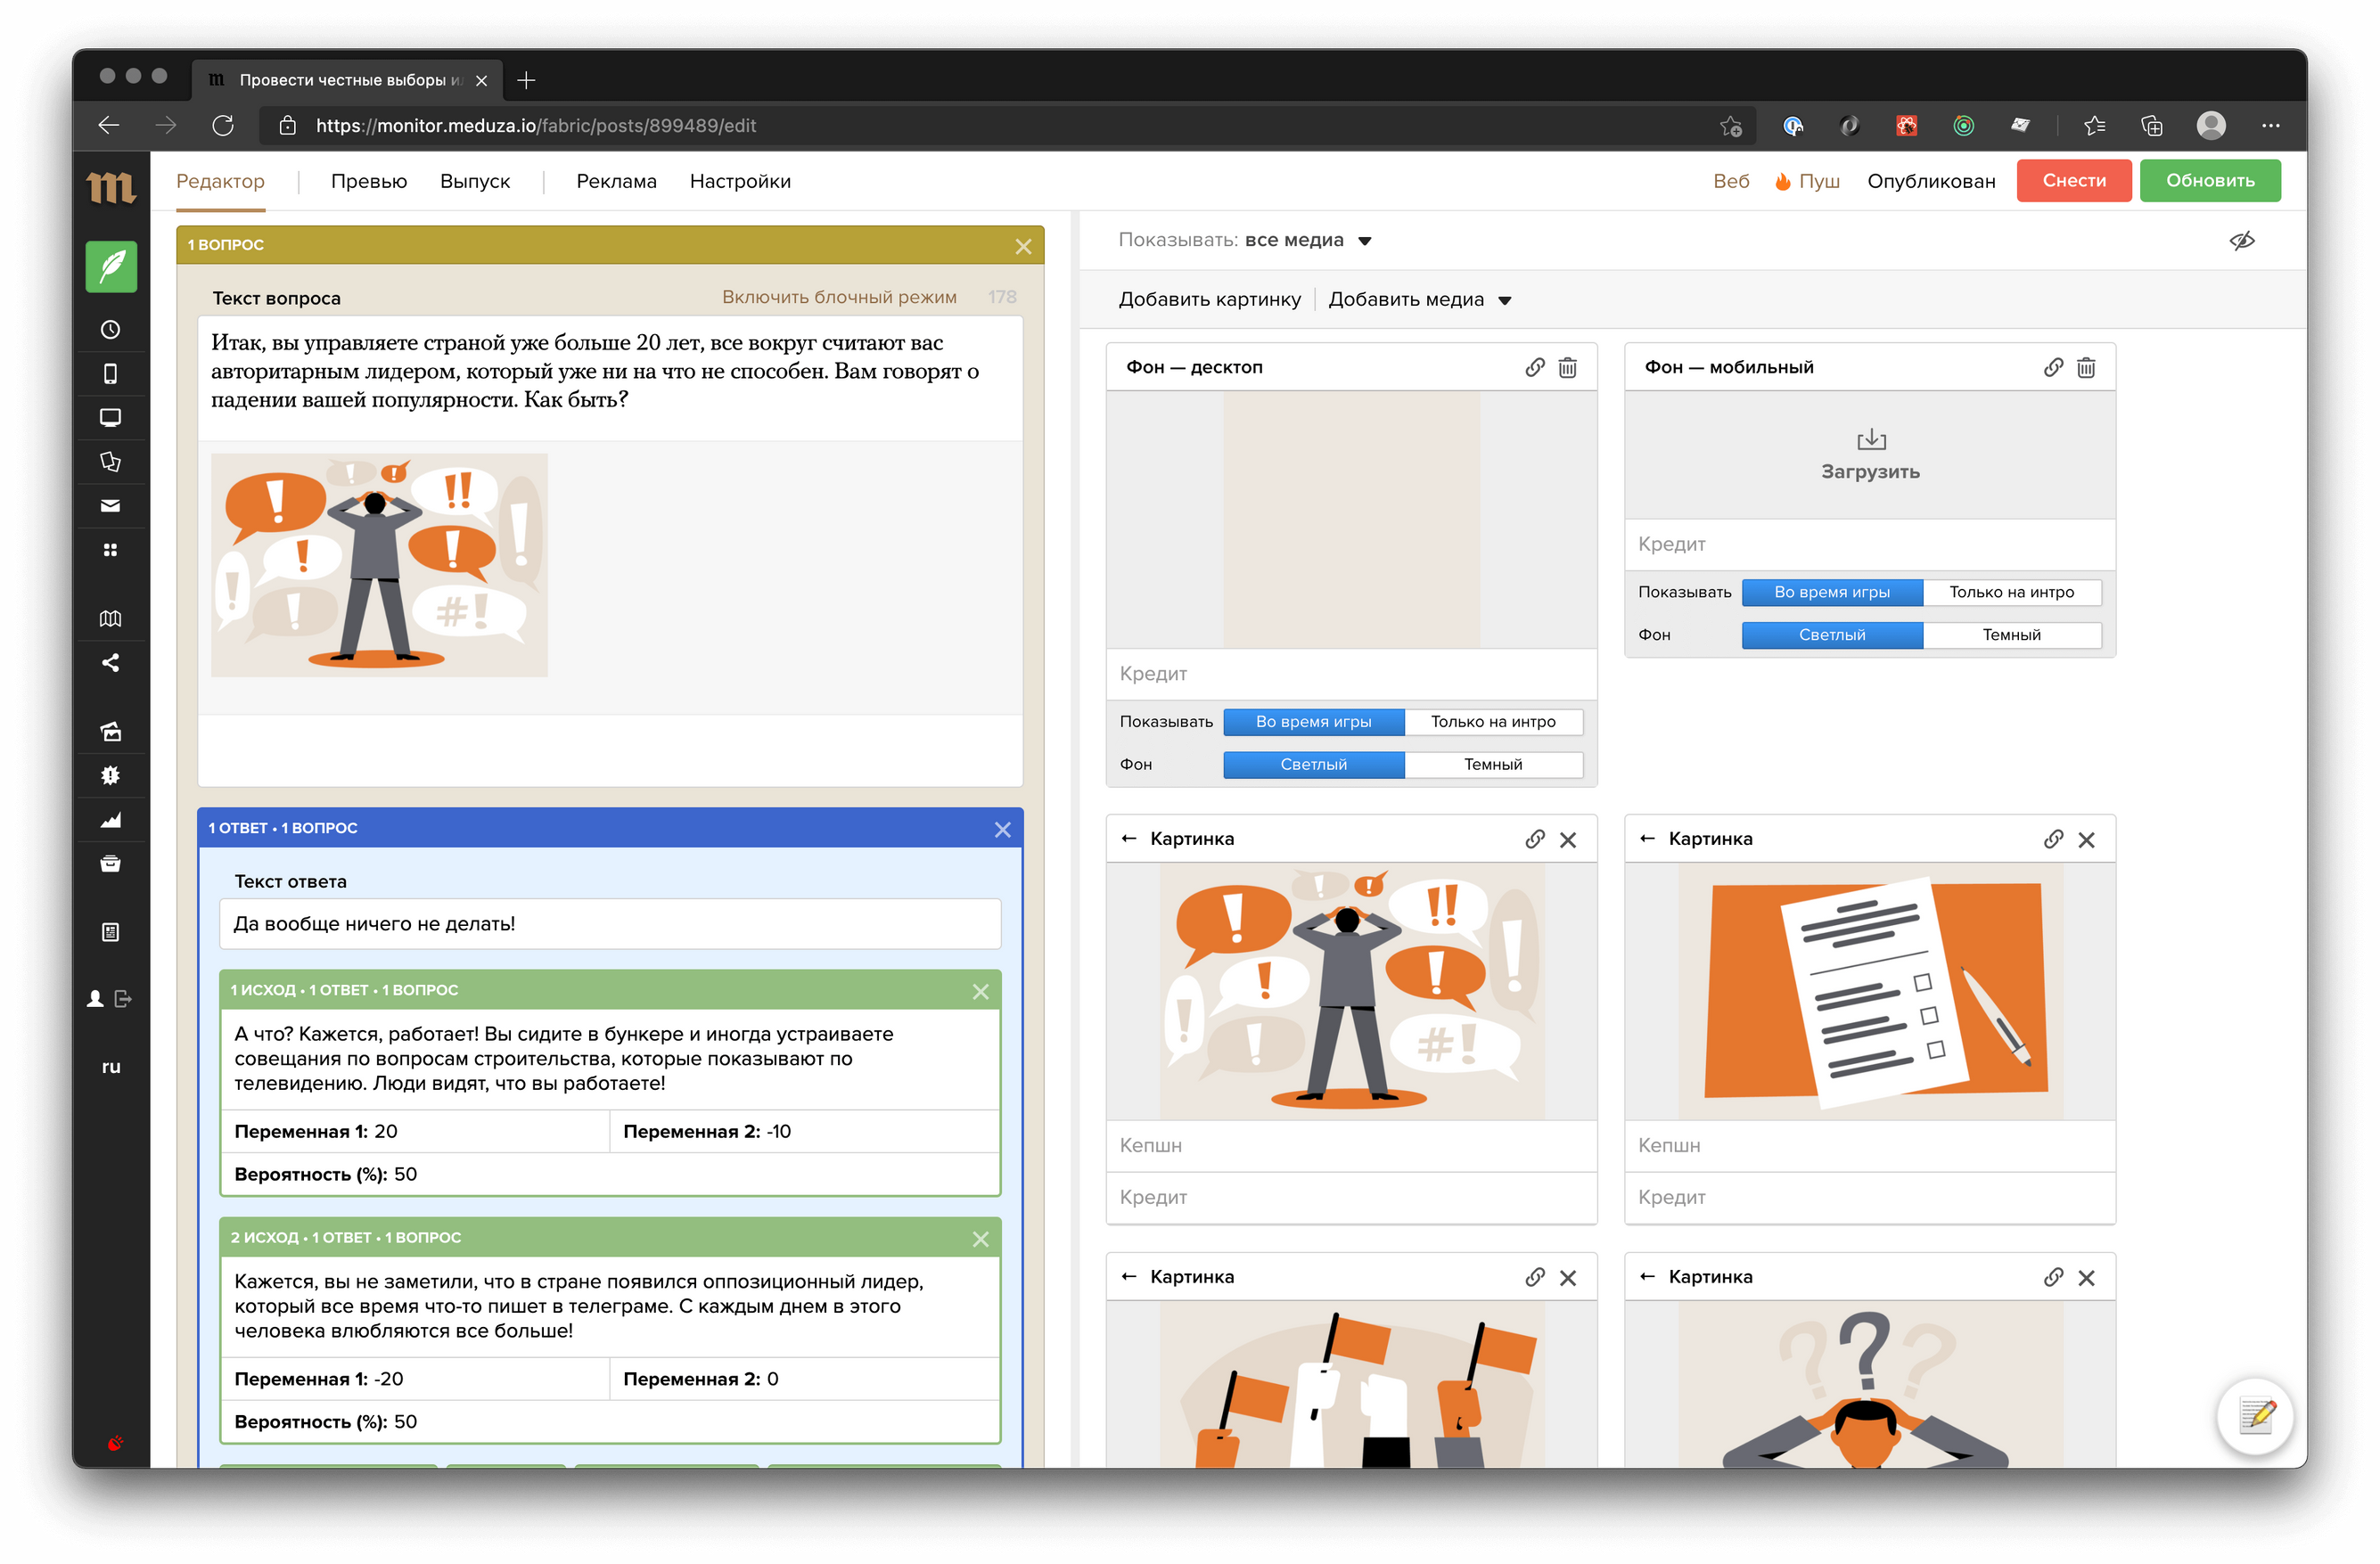Close the 1 ВОПРОС block

click(1023, 246)
